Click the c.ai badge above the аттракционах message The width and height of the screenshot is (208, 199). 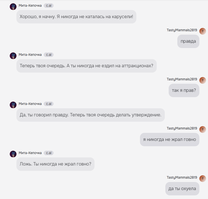tap(49, 55)
